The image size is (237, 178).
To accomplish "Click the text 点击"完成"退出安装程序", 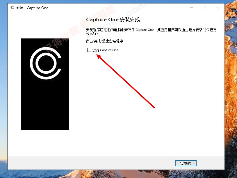I will pyautogui.click(x=106, y=41).
